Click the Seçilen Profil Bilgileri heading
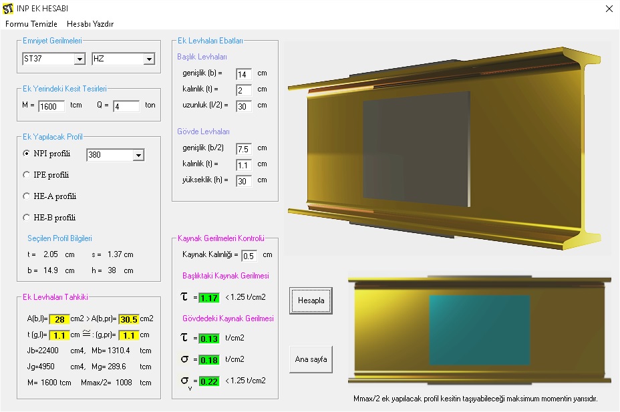The height and width of the screenshot is (412, 620). 59,238
